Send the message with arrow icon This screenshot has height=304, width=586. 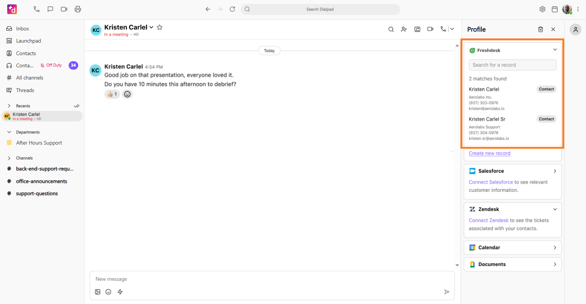point(447,292)
